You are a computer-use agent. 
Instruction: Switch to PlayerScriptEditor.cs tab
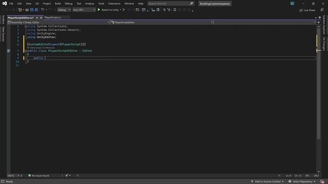20,18
